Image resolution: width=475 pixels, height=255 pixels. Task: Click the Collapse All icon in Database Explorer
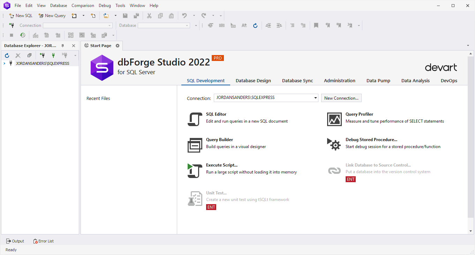pyautogui.click(x=29, y=55)
